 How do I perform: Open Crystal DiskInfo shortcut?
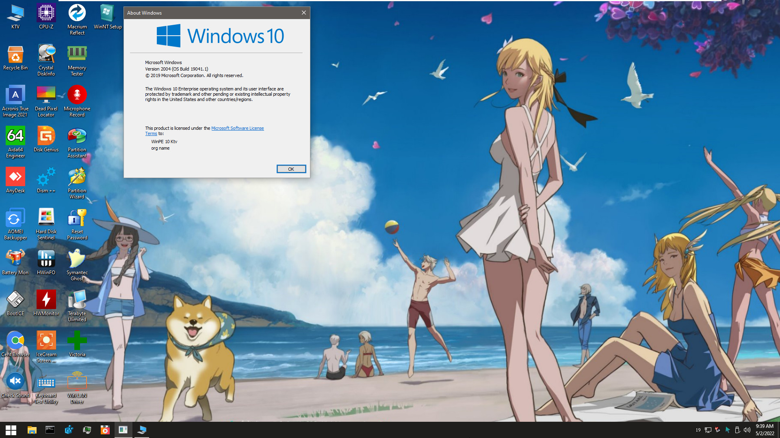click(x=46, y=60)
